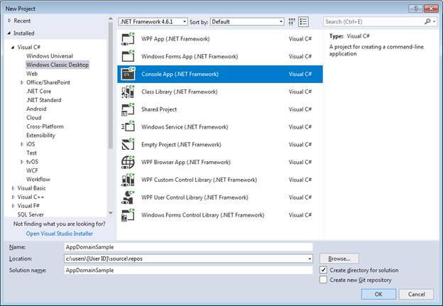Click the dialog Help question button

coord(415,9)
